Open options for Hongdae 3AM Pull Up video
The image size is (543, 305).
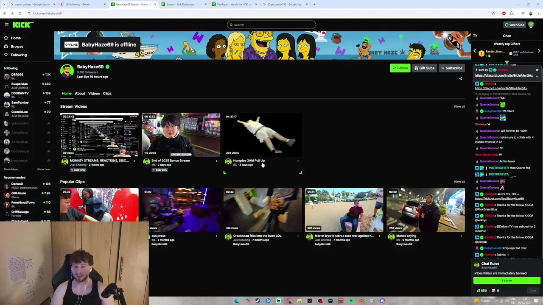pos(298,161)
